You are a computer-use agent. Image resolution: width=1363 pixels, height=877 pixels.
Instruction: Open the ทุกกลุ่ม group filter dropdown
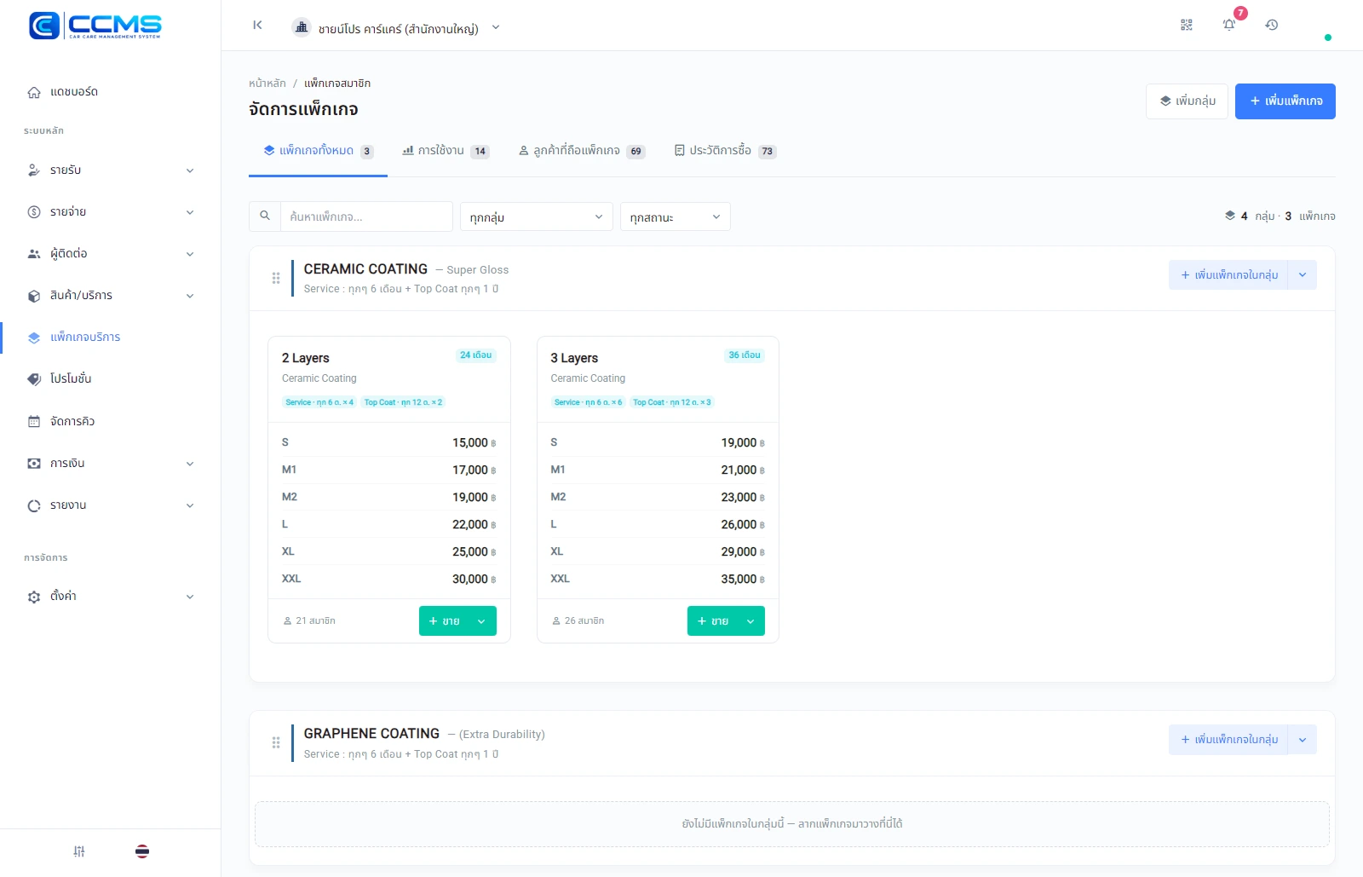pyautogui.click(x=537, y=216)
